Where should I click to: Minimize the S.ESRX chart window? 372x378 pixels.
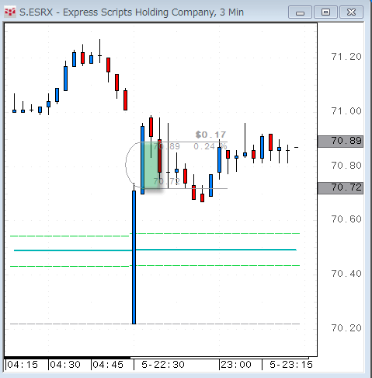click(300, 12)
